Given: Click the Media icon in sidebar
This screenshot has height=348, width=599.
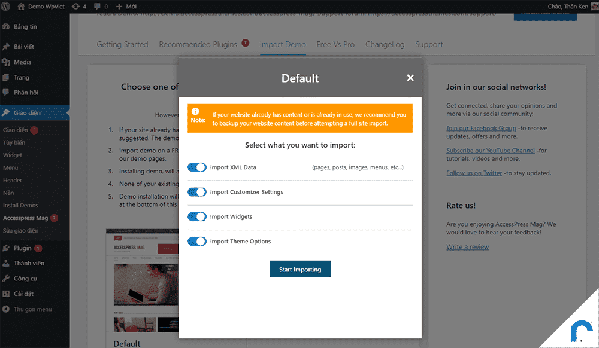Looking at the screenshot, I should pyautogui.click(x=6, y=62).
